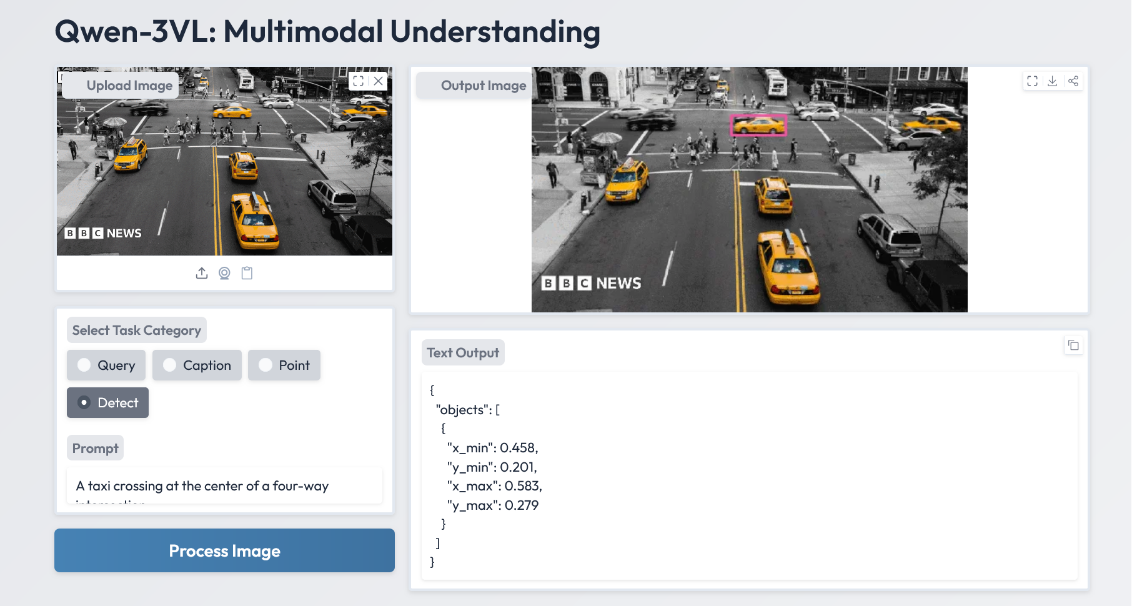
Task: Select the Query task category
Action: (106, 365)
